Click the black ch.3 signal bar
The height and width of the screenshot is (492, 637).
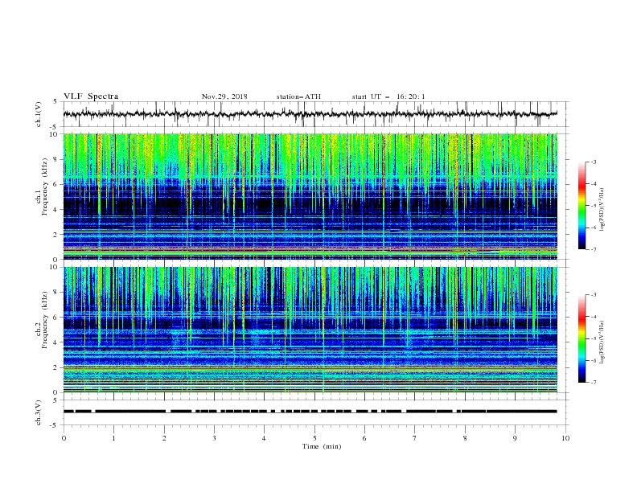[x=310, y=412]
